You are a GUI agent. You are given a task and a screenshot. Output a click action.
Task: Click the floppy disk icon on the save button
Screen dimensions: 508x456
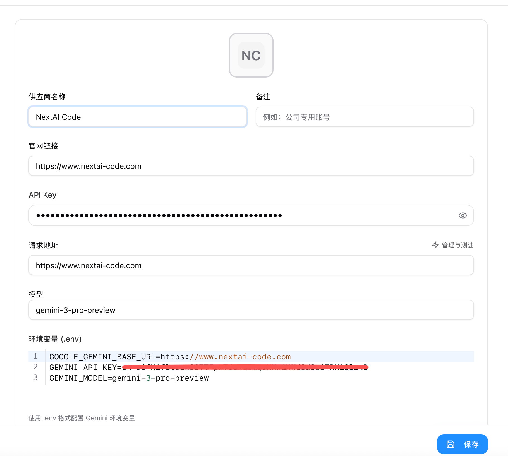pyautogui.click(x=450, y=444)
